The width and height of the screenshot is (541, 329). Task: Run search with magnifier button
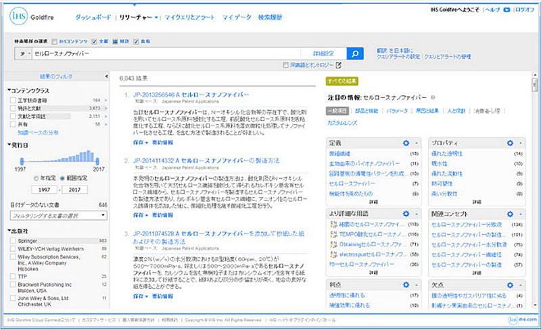(x=355, y=53)
